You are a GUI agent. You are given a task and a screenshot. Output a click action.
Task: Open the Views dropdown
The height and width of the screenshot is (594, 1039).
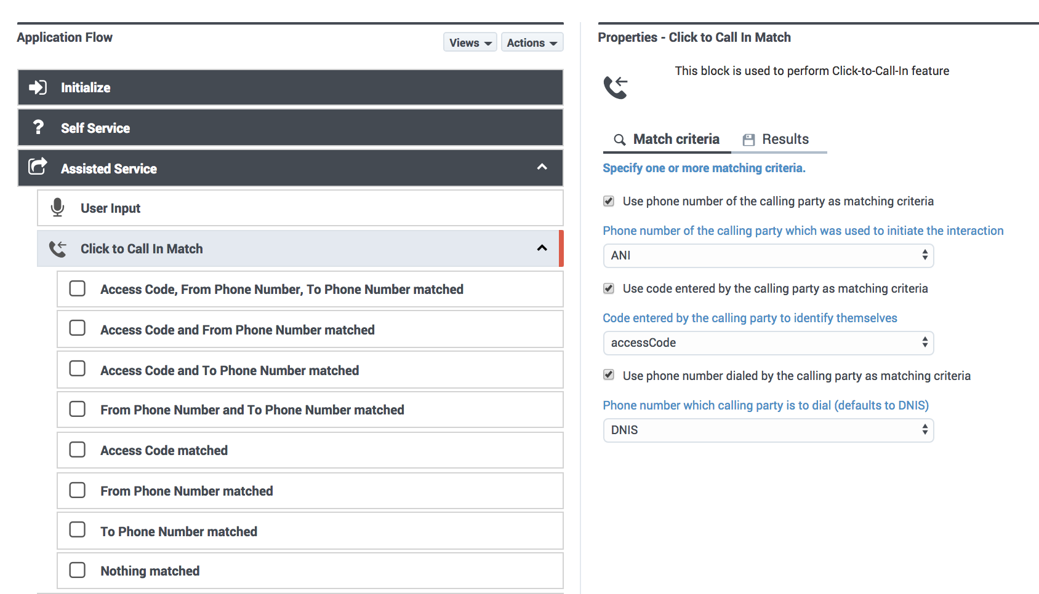pyautogui.click(x=470, y=42)
